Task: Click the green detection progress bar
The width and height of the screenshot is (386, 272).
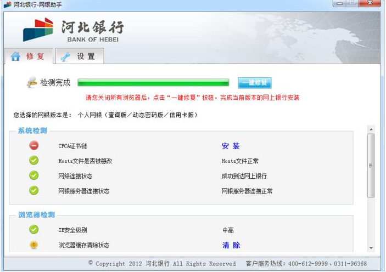Action: [153, 83]
